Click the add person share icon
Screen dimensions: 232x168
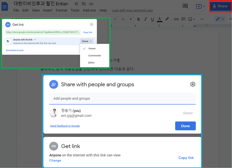[x=53, y=85]
